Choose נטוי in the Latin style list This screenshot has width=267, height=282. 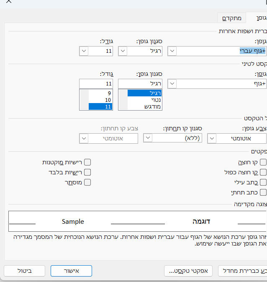click(x=144, y=100)
